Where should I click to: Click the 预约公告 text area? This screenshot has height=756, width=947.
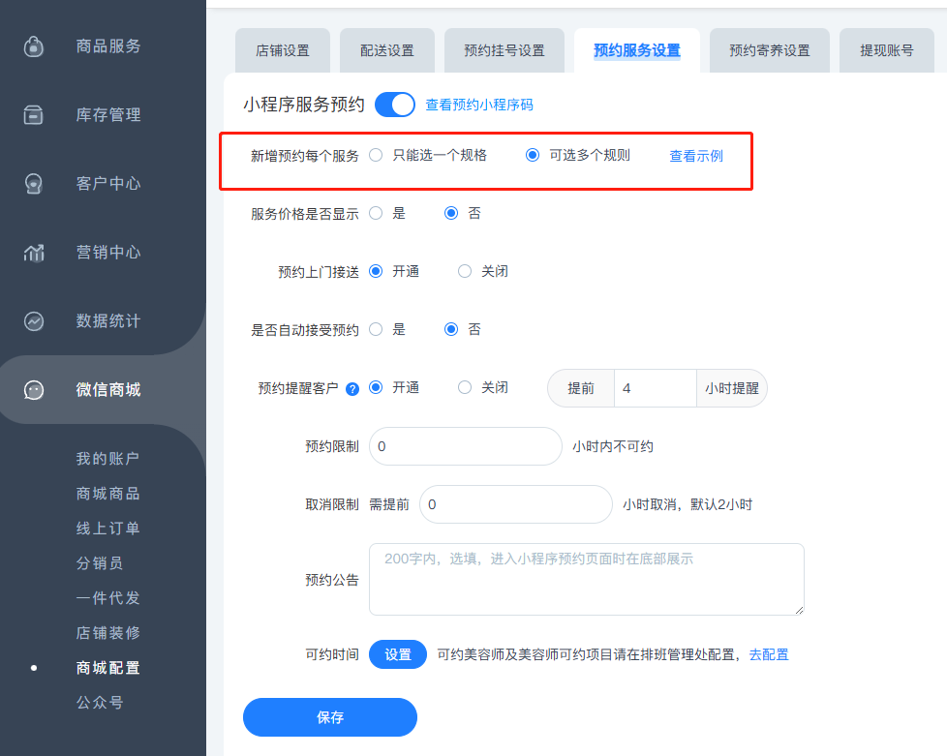(586, 579)
